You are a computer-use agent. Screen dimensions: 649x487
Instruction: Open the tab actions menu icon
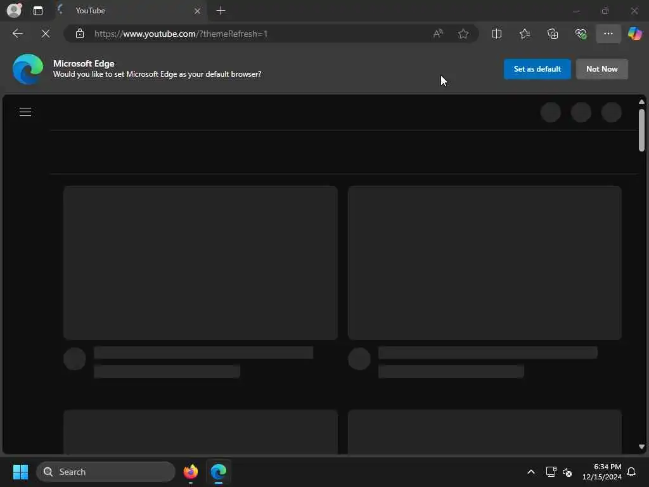click(37, 11)
